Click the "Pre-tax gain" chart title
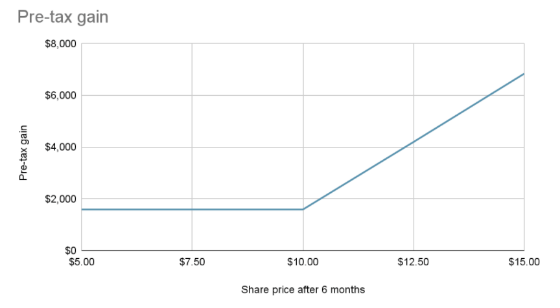The height and width of the screenshot is (308, 560). pyautogui.click(x=63, y=17)
